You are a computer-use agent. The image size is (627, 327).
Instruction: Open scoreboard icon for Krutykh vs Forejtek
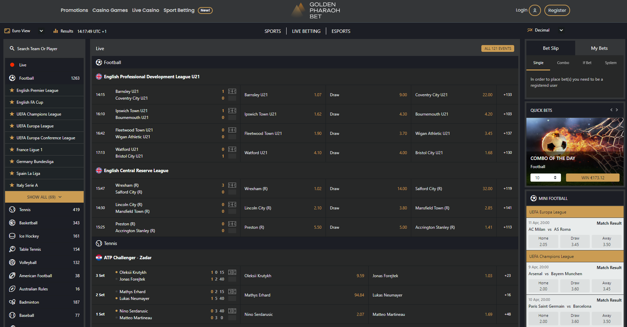coord(232,272)
